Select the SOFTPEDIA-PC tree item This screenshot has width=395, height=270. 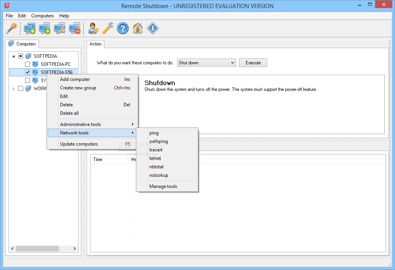56,64
